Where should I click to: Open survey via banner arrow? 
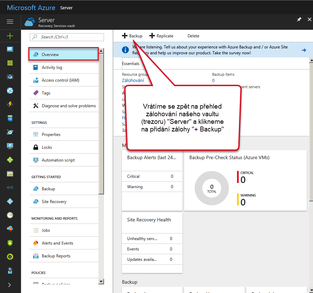304,50
